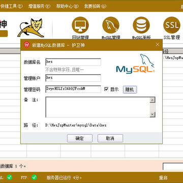Click inside the 备注 notes text area

[98, 107]
